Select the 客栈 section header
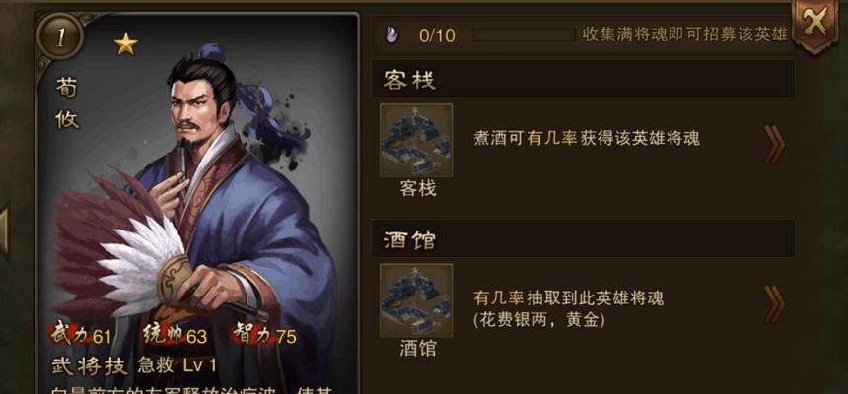Screen dimensions: 848x394 click(x=583, y=81)
